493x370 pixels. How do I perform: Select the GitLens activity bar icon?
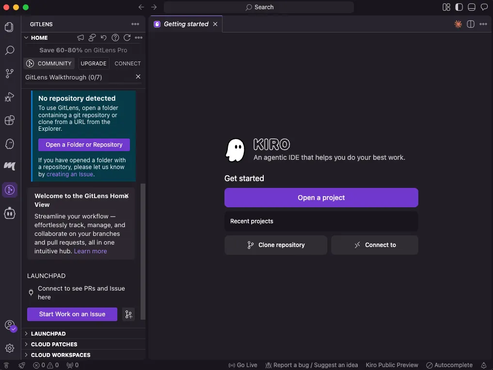coord(9,190)
